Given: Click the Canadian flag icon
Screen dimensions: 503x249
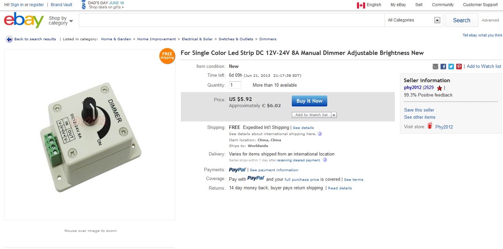Looking at the screenshot, I should pyautogui.click(x=361, y=5).
